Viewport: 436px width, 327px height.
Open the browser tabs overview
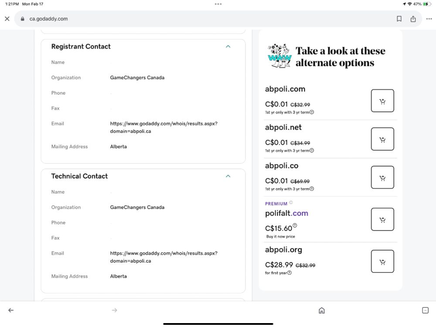pyautogui.click(x=425, y=310)
